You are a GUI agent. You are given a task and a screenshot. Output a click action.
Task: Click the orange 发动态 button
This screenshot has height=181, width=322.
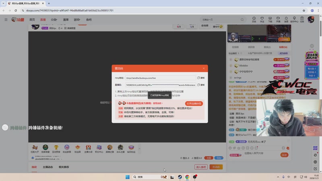tap(216, 167)
